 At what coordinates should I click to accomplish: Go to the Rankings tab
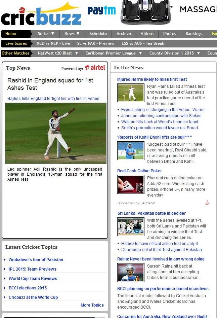194,34
